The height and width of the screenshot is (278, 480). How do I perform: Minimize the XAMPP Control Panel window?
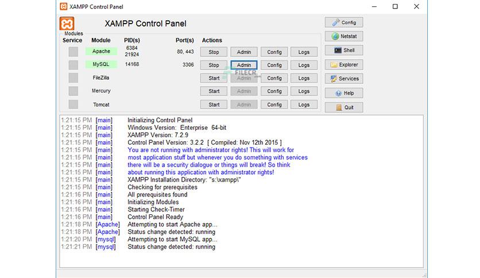[374, 6]
